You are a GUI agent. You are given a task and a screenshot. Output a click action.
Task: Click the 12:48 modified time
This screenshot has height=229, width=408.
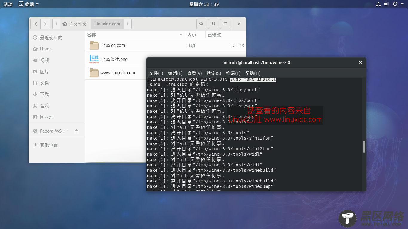[237, 46]
